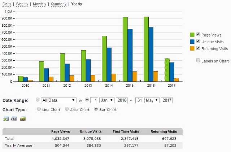The height and width of the screenshot is (152, 231).
Task: Click the start year 2010 field
Action: pyautogui.click(x=121, y=100)
